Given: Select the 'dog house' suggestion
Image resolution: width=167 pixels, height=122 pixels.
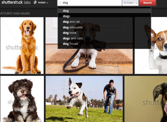Looking at the screenshot, I should tap(104, 44).
